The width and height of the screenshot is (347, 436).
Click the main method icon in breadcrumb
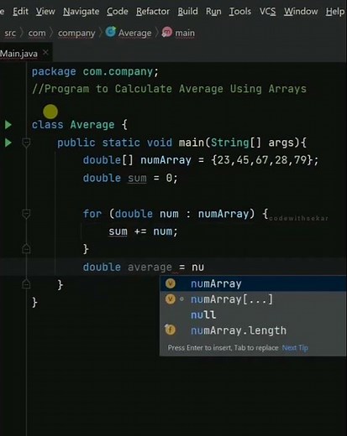(x=167, y=32)
